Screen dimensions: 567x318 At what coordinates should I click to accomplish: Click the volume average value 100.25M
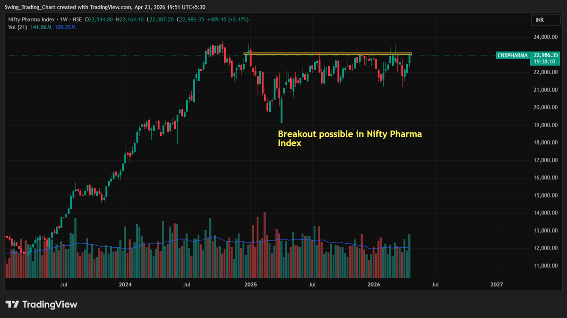(x=65, y=27)
